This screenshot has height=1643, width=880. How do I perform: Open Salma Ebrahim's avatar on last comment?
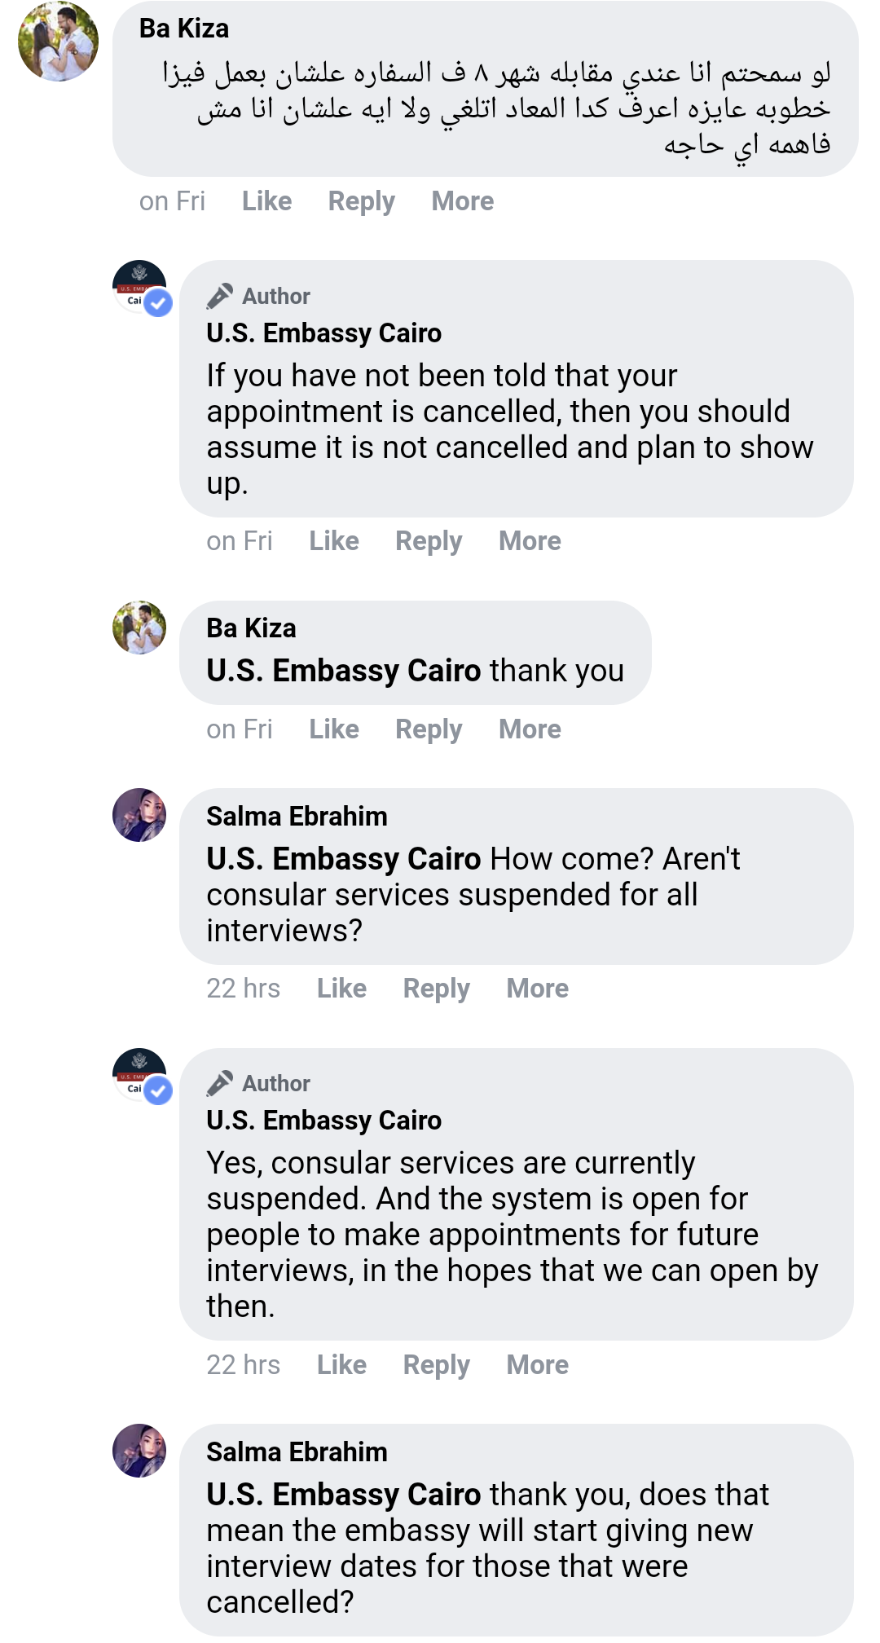tap(139, 1451)
